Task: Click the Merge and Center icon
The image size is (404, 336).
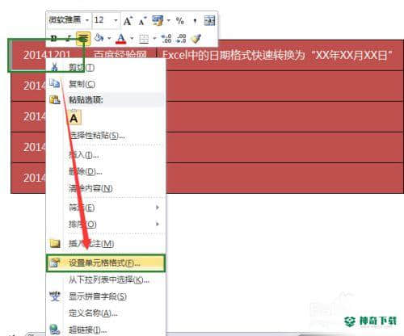Action: [209, 20]
